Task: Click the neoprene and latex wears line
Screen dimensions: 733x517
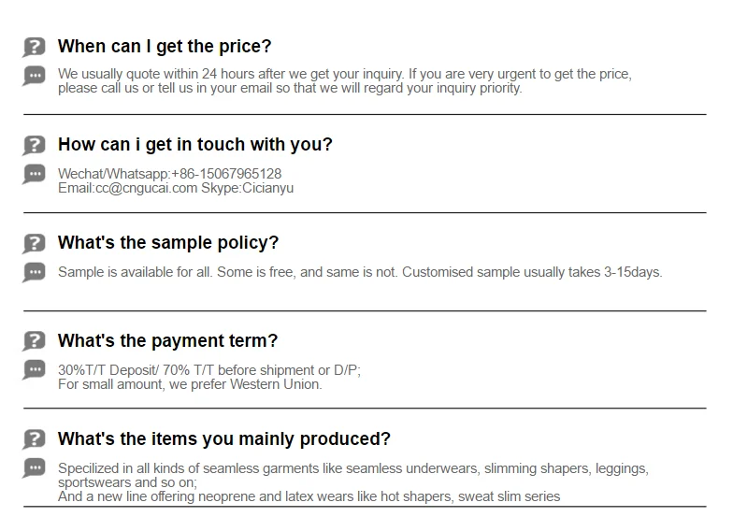Action: tap(309, 496)
